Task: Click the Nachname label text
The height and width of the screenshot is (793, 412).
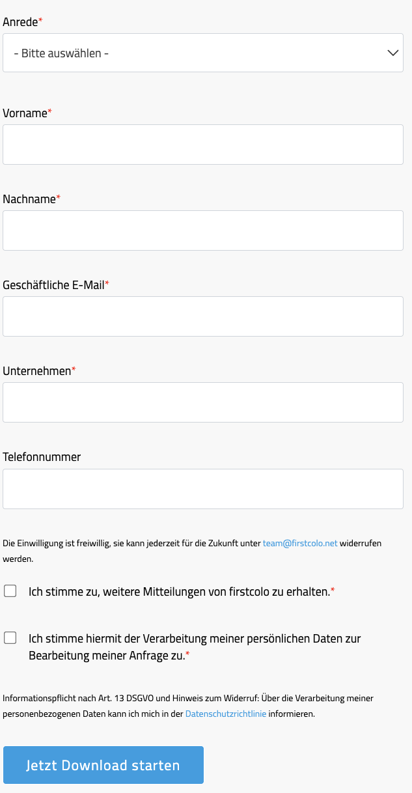Action: tap(29, 199)
